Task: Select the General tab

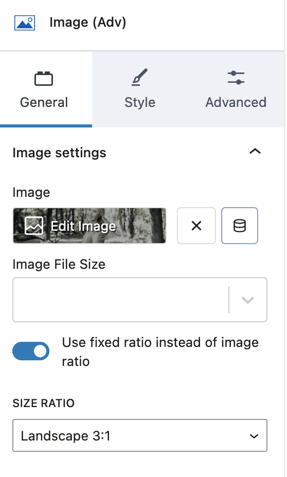Action: tap(46, 89)
